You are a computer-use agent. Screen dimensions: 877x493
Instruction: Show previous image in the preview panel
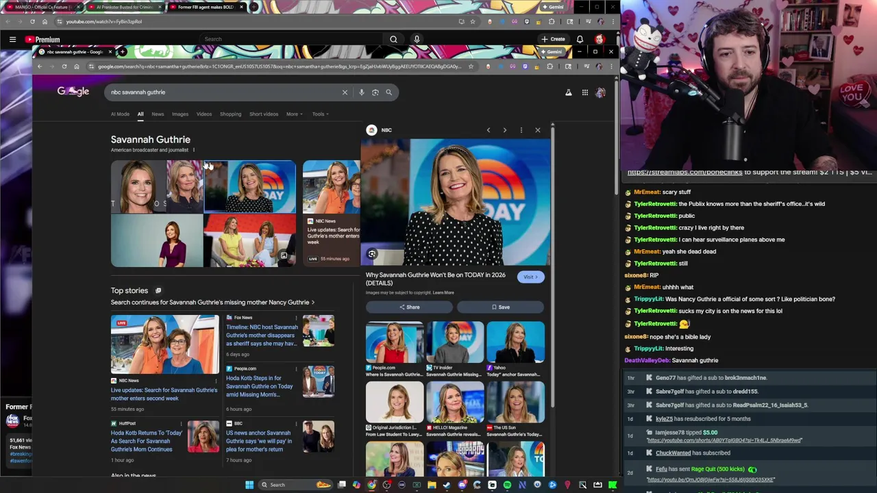click(489, 130)
